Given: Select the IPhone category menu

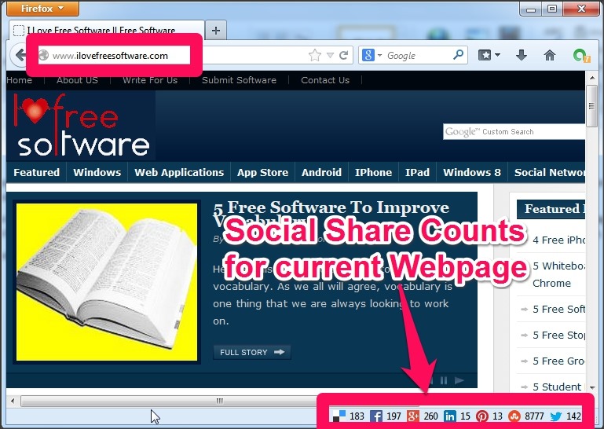Looking at the screenshot, I should coord(373,172).
